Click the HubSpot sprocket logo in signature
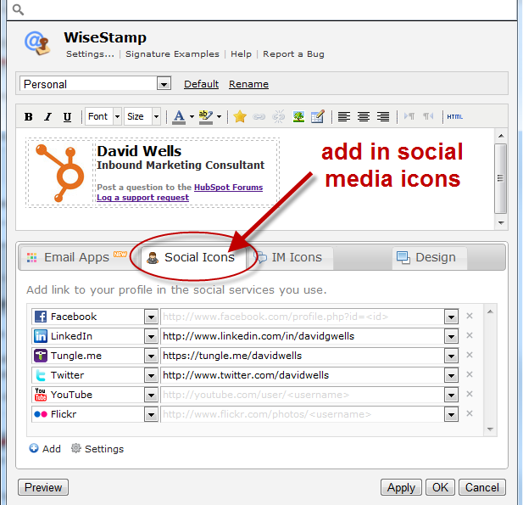Viewport: 523px width, 505px height. point(60,173)
